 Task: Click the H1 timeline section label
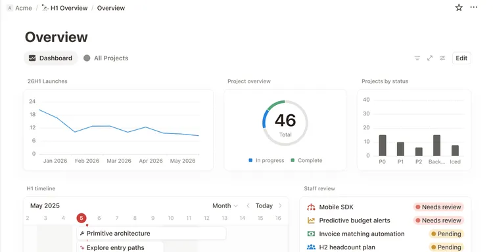pyautogui.click(x=41, y=188)
